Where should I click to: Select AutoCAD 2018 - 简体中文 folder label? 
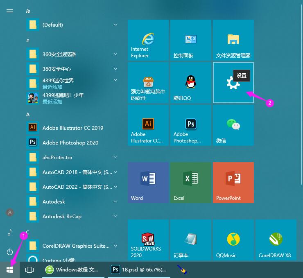coord(77,172)
